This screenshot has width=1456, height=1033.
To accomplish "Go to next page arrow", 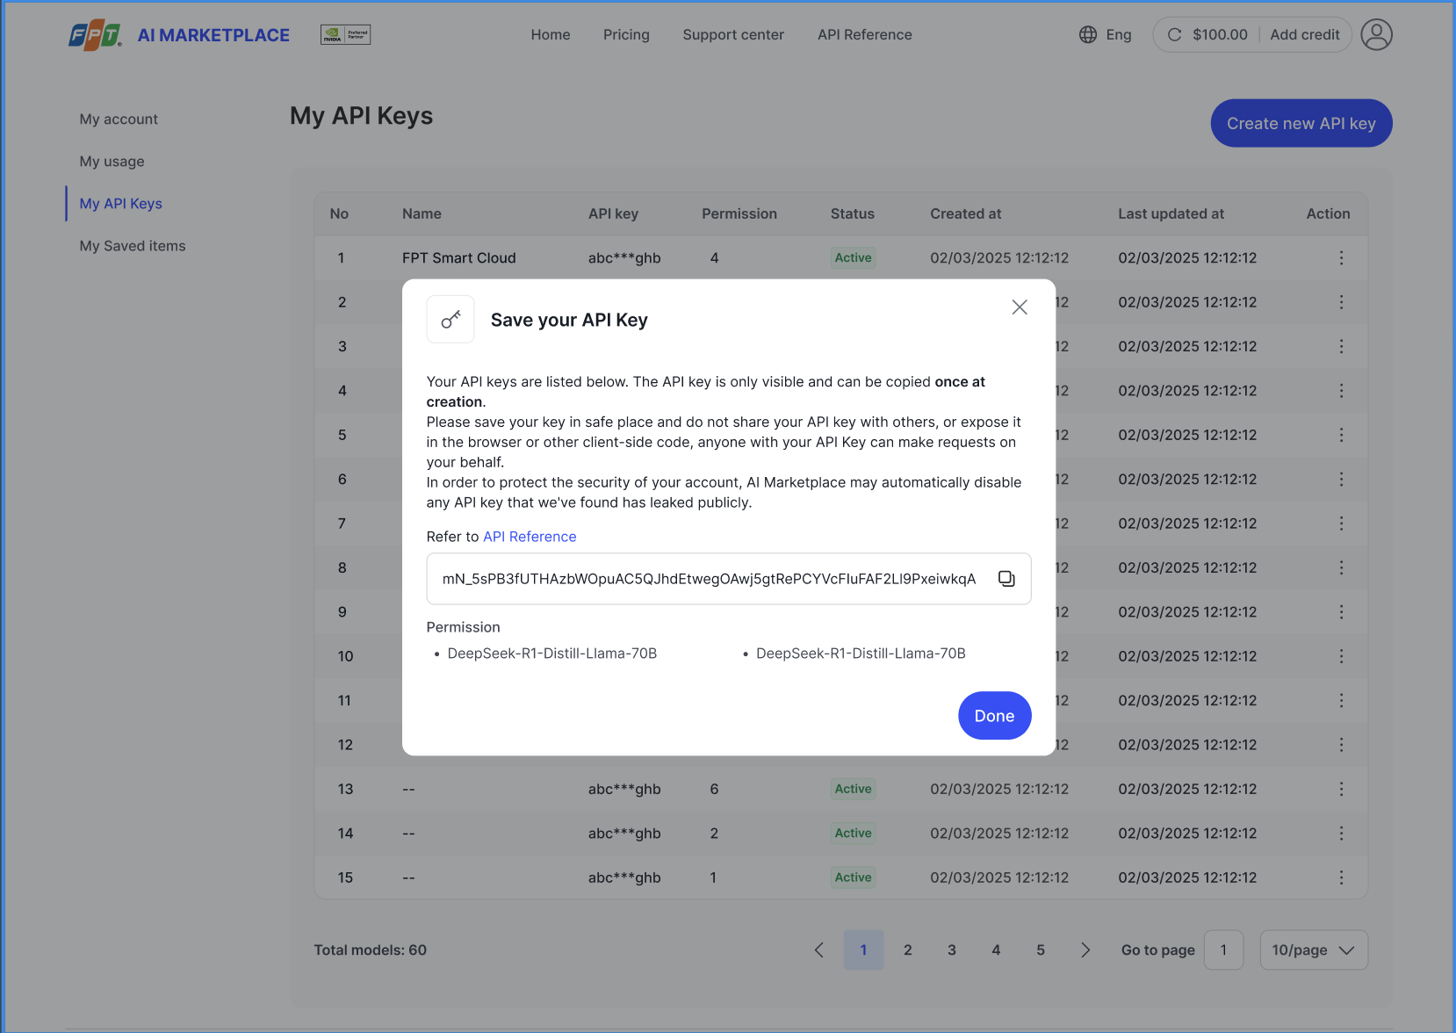I will pos(1085,950).
